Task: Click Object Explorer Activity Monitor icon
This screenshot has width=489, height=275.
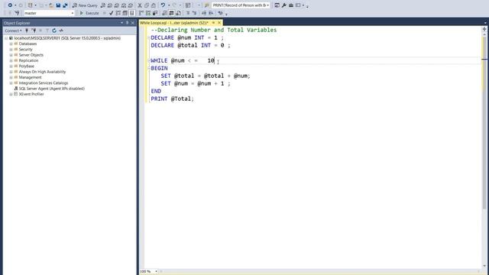Action: [61, 31]
